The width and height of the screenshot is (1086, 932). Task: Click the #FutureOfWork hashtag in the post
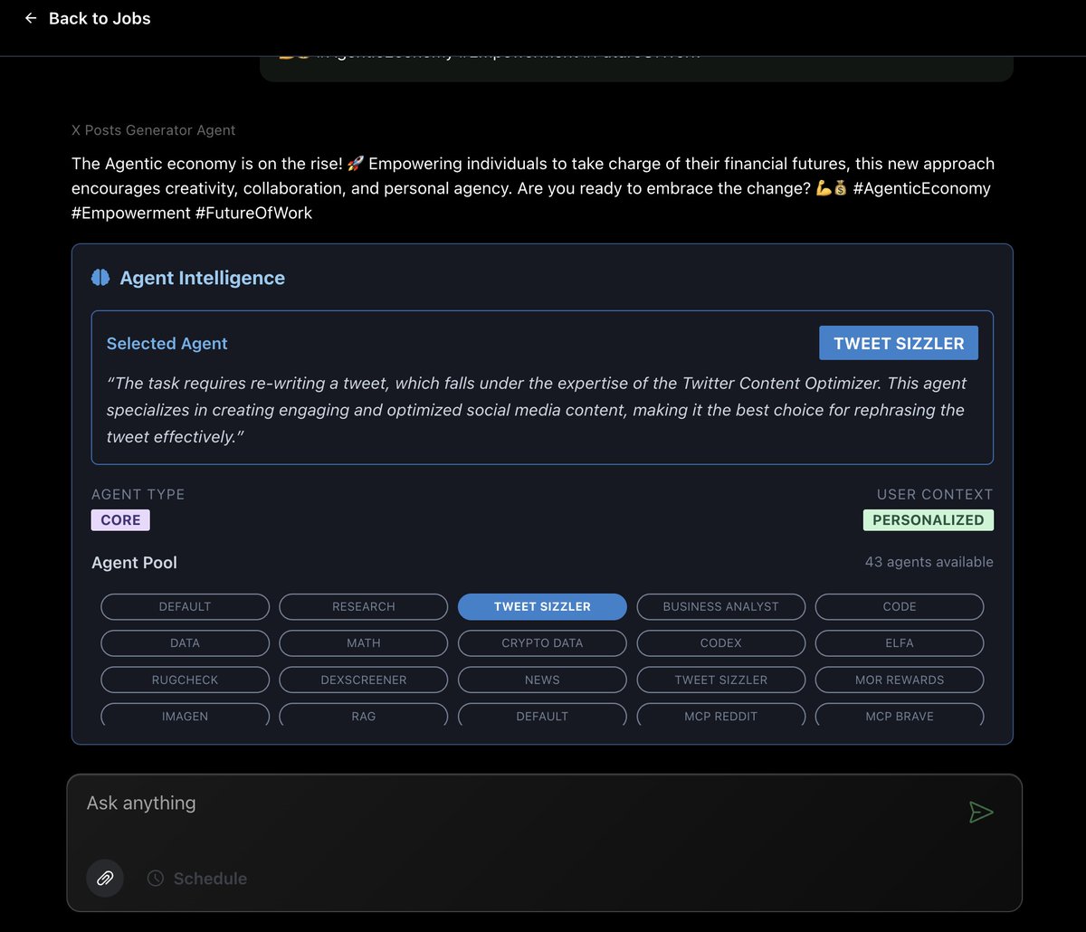click(253, 214)
